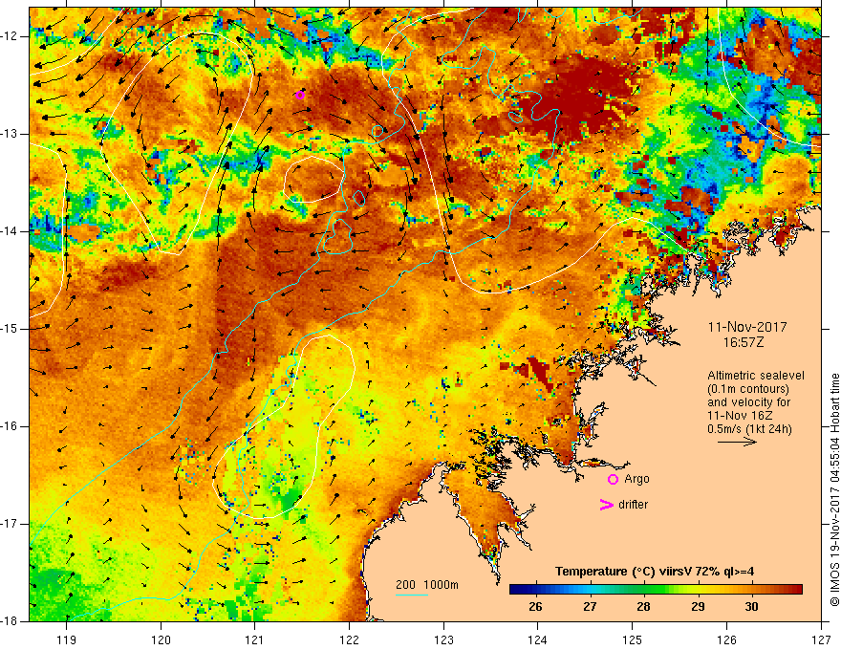
Task: Click the temperature color bar
Action: (656, 590)
